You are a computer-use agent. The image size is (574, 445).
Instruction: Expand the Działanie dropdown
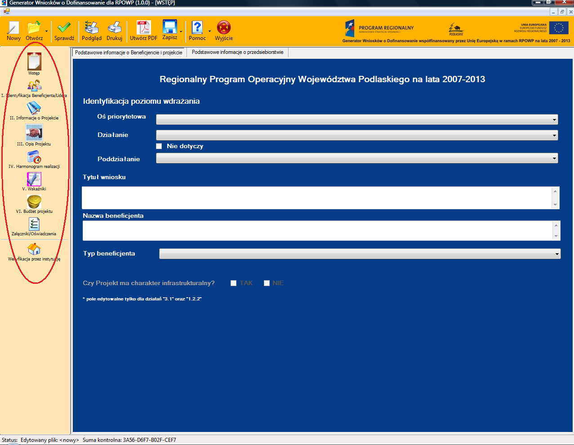coord(555,135)
